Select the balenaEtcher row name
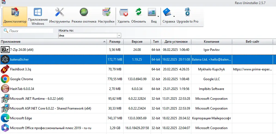Image resolution: width=276 pixels, height=134 pixels. pos(19,60)
